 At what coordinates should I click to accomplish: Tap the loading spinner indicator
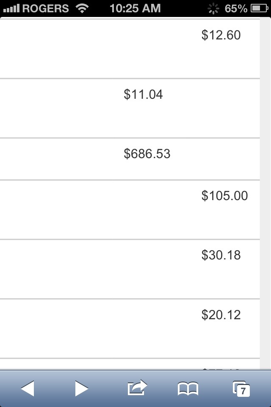point(213,8)
